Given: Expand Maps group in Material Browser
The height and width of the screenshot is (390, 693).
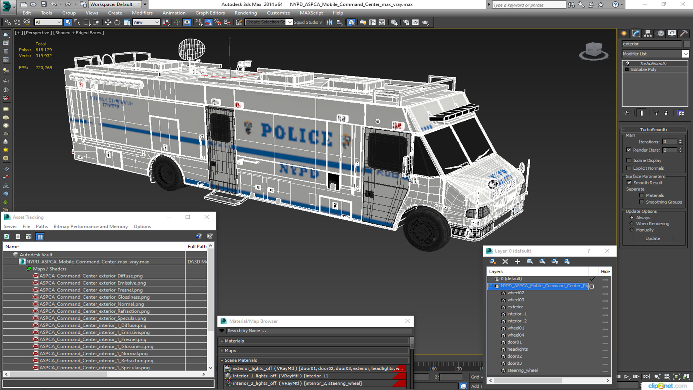Looking at the screenshot, I should (222, 351).
